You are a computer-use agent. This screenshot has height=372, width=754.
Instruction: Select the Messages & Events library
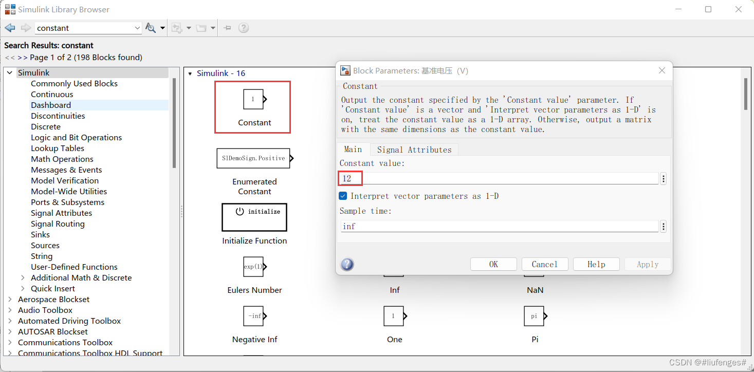pyautogui.click(x=66, y=170)
